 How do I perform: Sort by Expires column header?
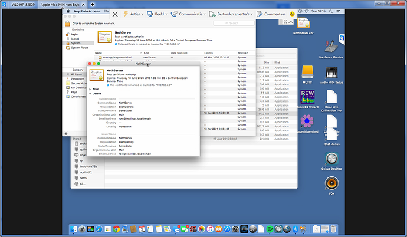[219, 53]
